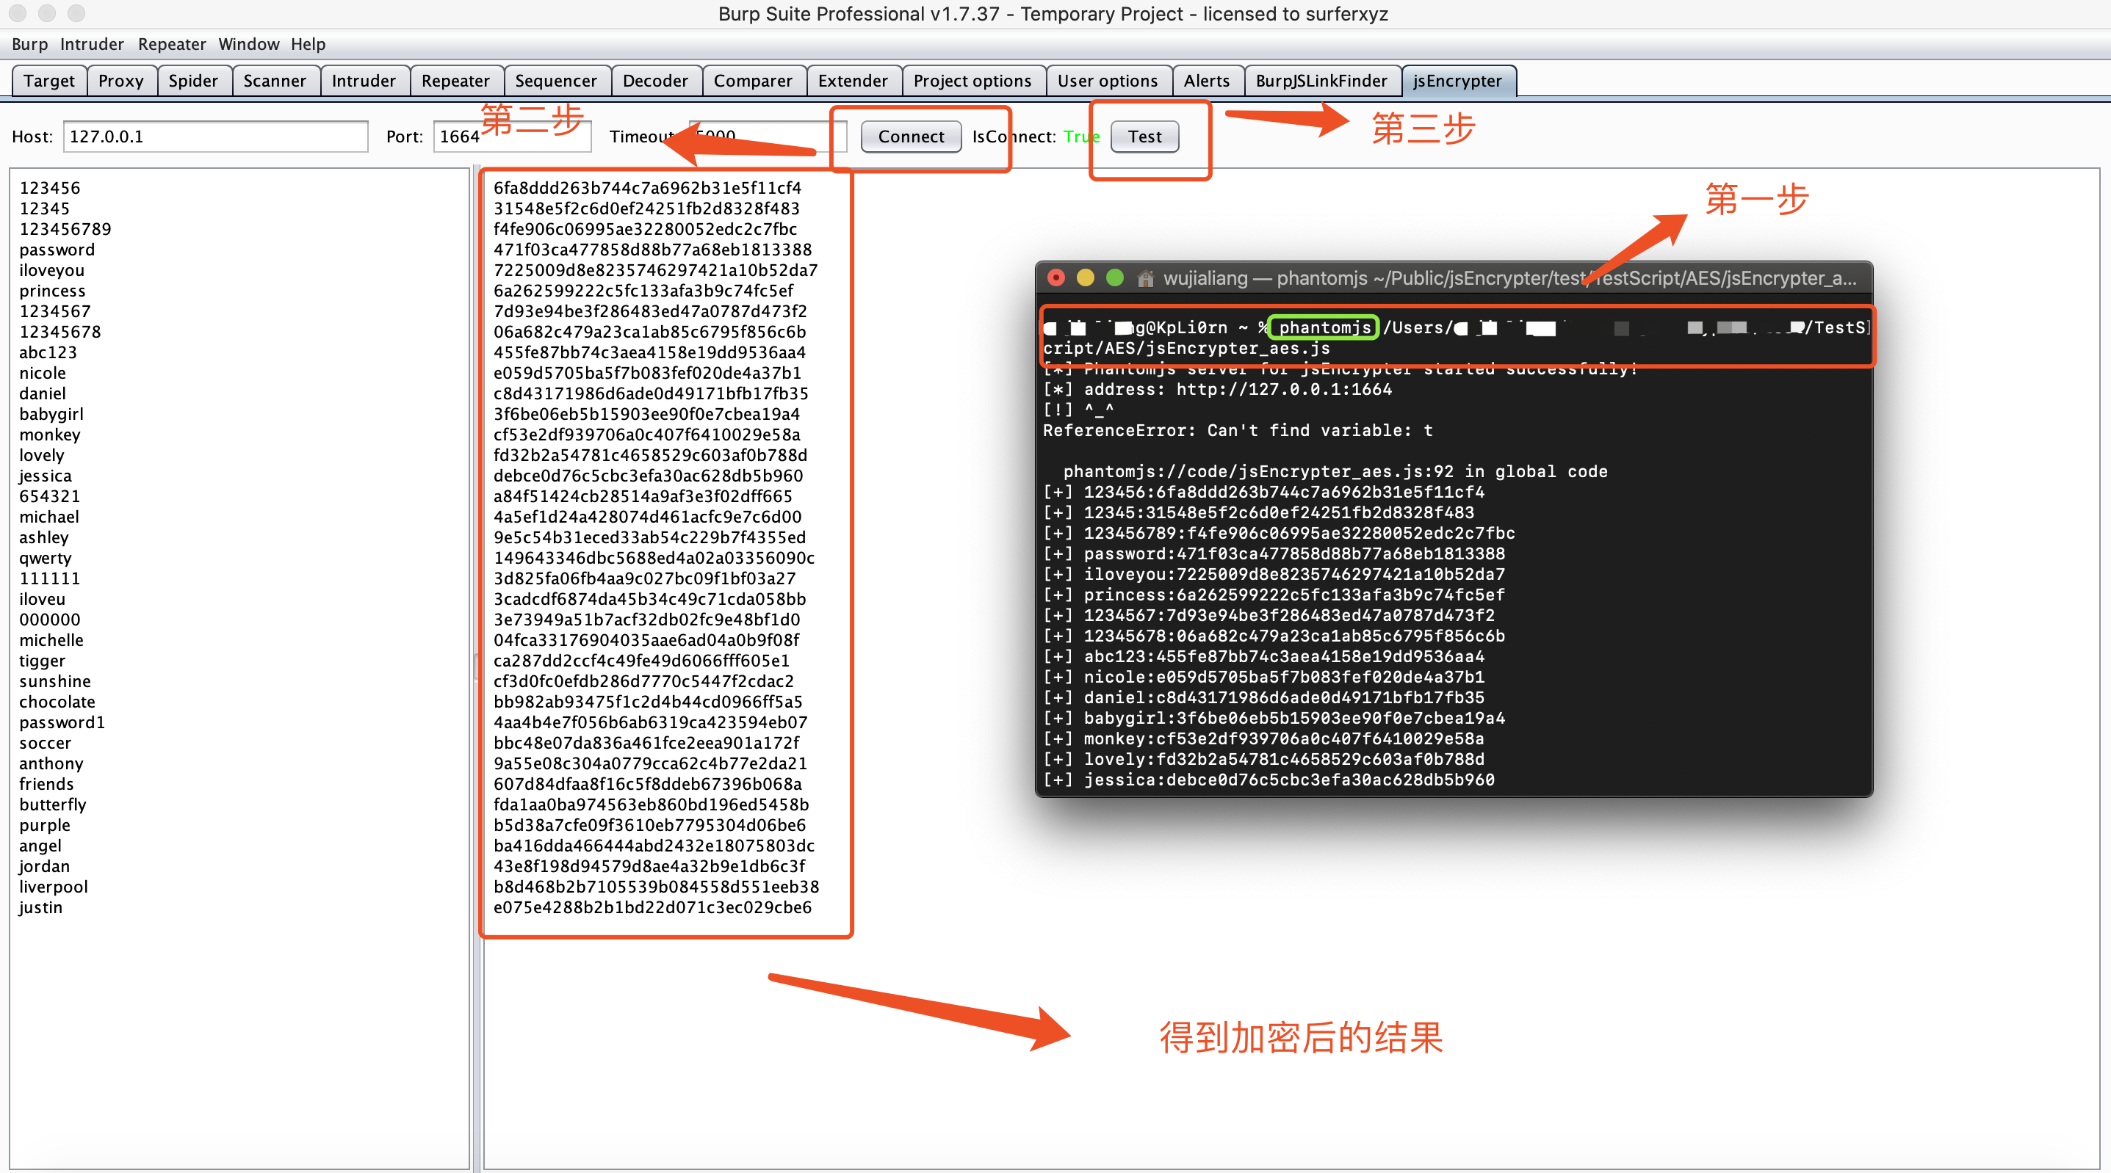
Task: Open the Burp menu
Action: [29, 44]
